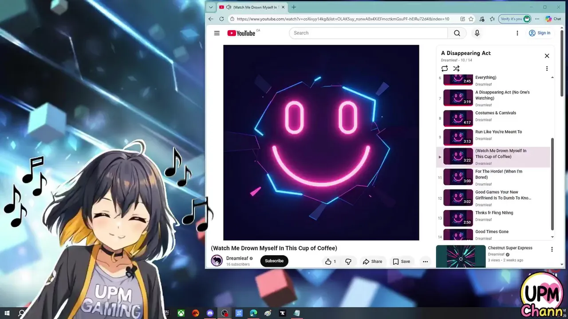Image resolution: width=568 pixels, height=319 pixels.
Task: Play Thnks fr Fkng Nthng track
Action: (x=493, y=218)
